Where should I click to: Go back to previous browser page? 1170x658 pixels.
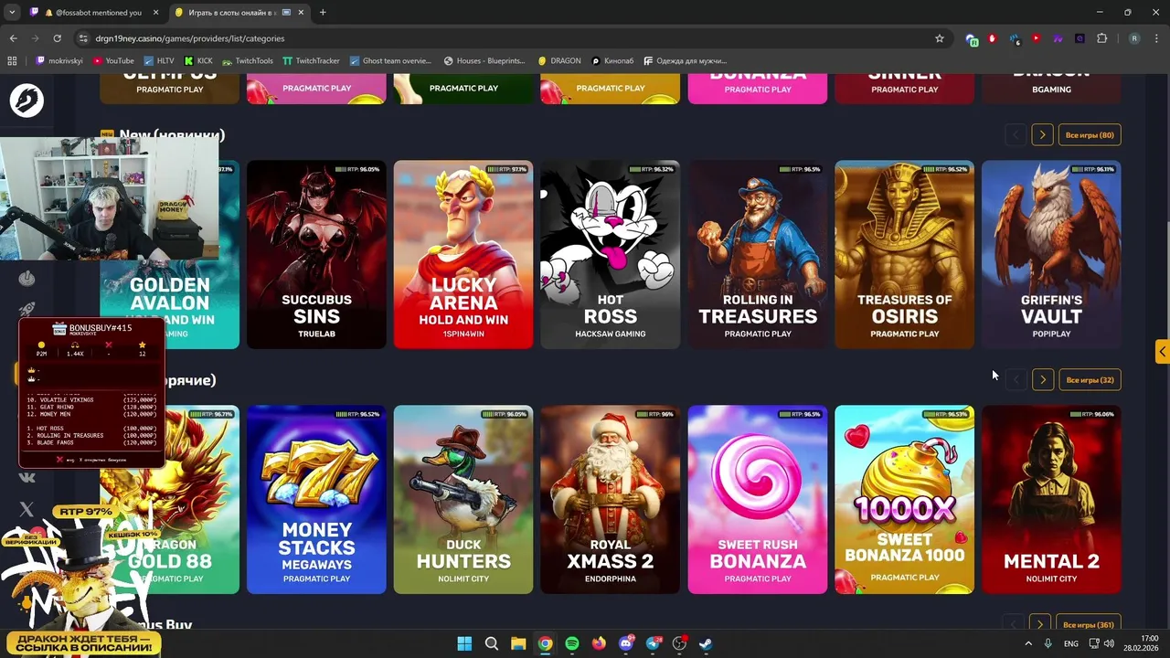click(x=13, y=38)
